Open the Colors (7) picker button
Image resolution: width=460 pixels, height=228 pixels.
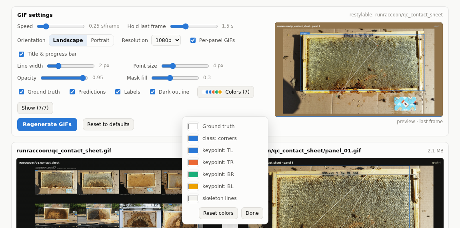(226, 92)
